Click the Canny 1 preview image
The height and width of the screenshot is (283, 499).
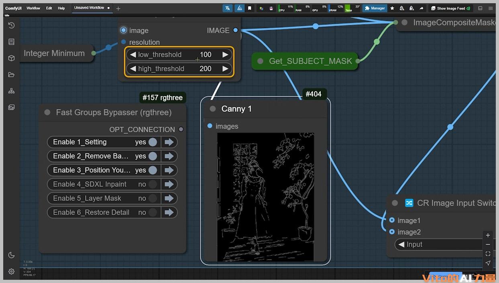coord(265,197)
